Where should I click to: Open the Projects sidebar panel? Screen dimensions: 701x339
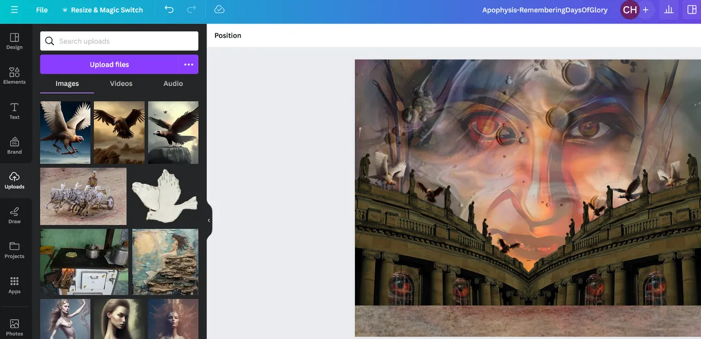(14, 250)
